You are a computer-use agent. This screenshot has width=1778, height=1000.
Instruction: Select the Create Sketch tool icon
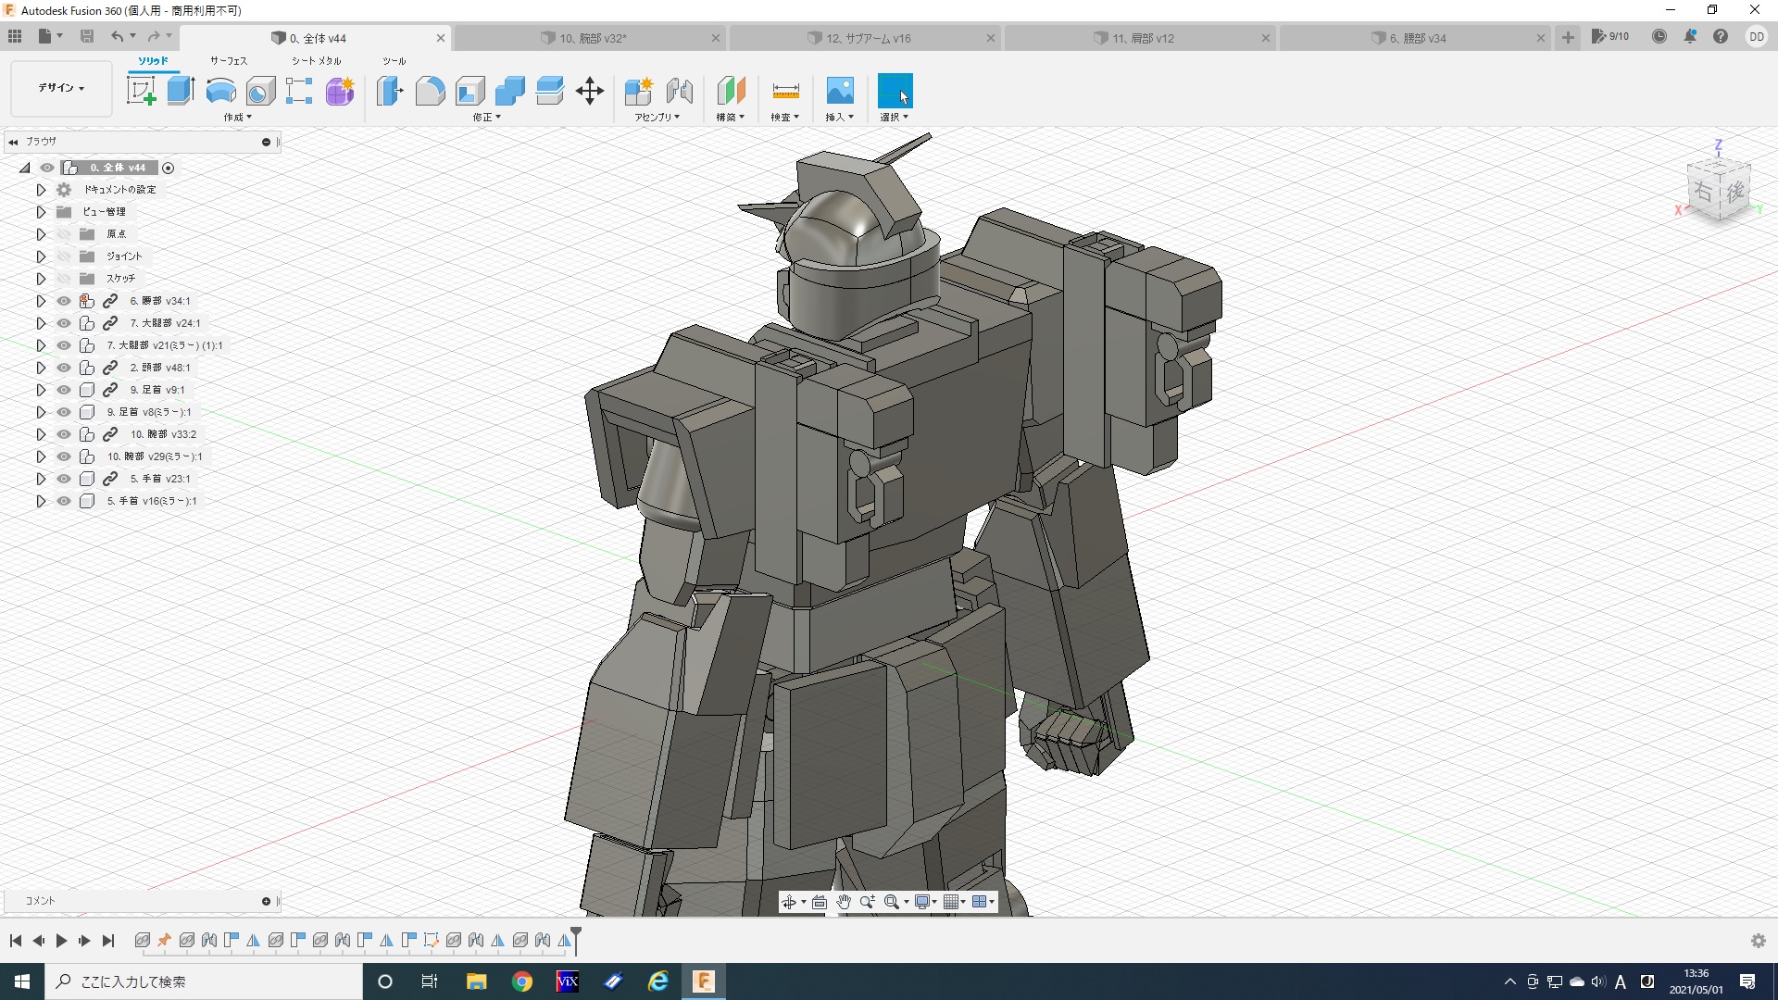click(x=141, y=91)
